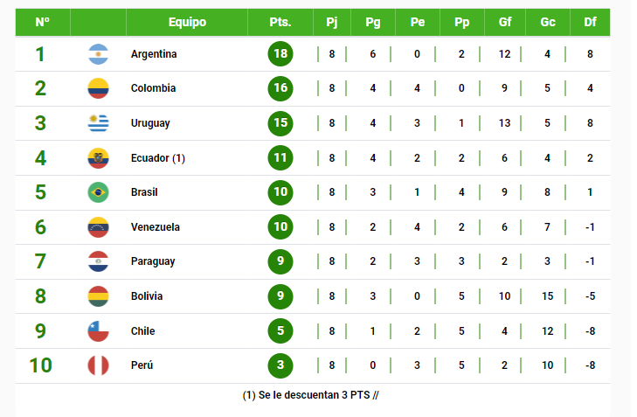Click the Colombia flag icon
Image resolution: width=637 pixels, height=417 pixels.
click(x=98, y=88)
